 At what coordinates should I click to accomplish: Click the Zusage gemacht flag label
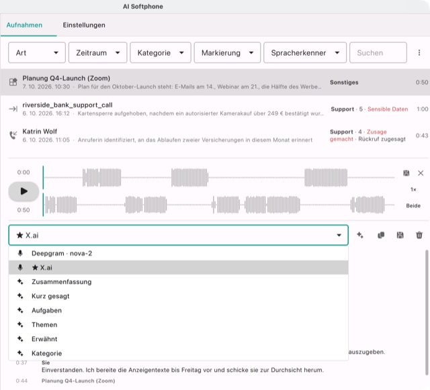[358, 136]
